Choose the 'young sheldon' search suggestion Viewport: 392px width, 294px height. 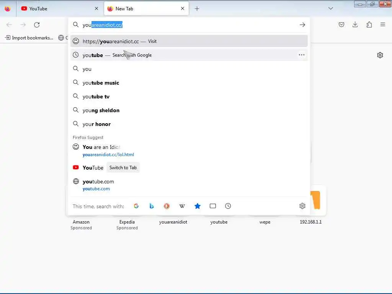(189, 110)
